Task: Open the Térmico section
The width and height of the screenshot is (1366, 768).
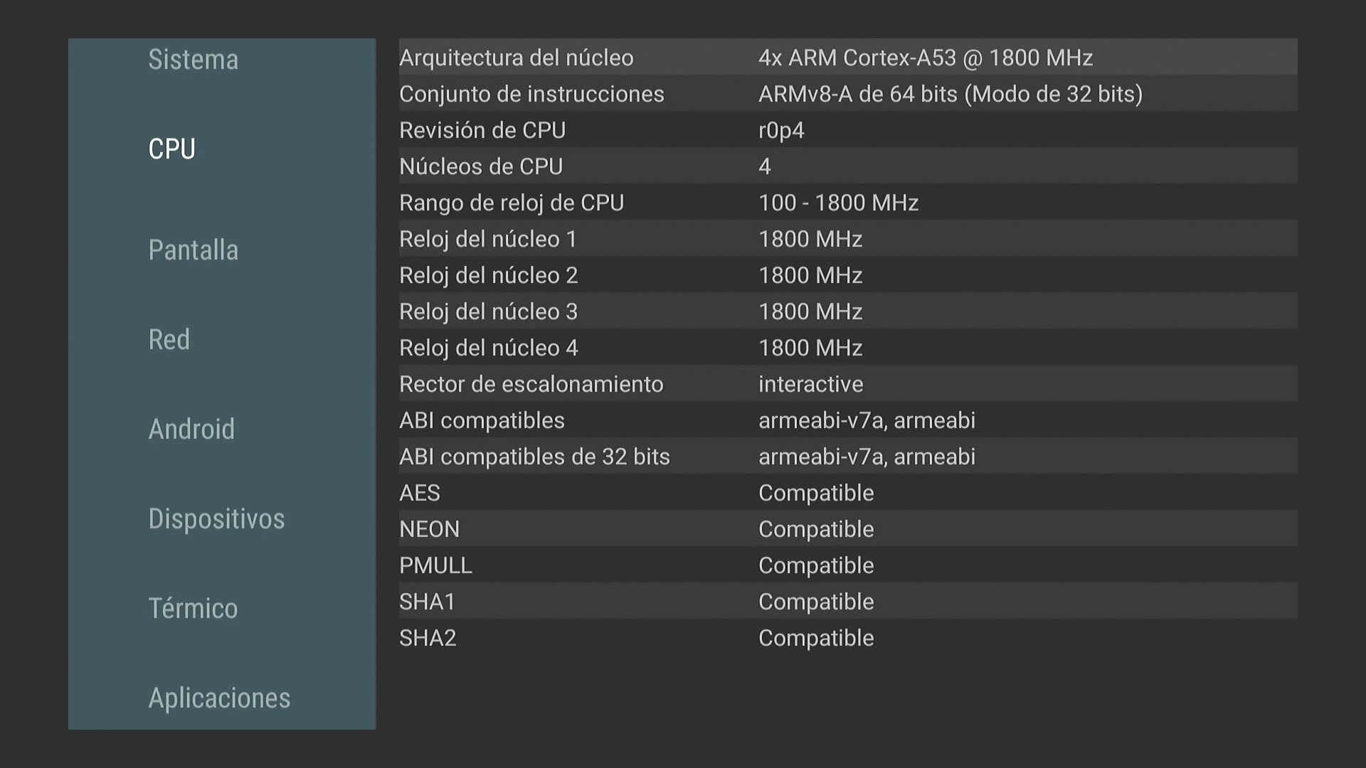Action: [193, 609]
